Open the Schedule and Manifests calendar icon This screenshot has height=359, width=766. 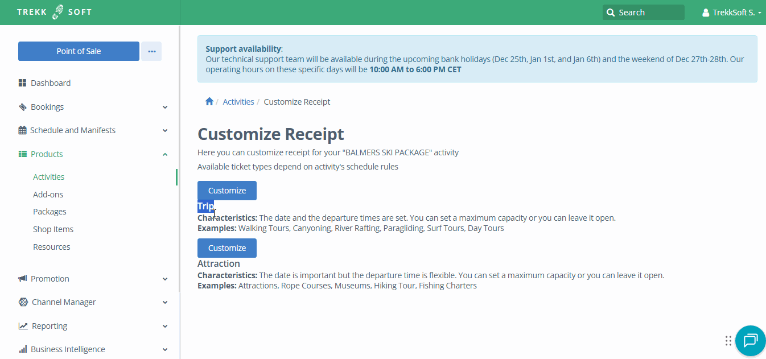click(x=23, y=130)
